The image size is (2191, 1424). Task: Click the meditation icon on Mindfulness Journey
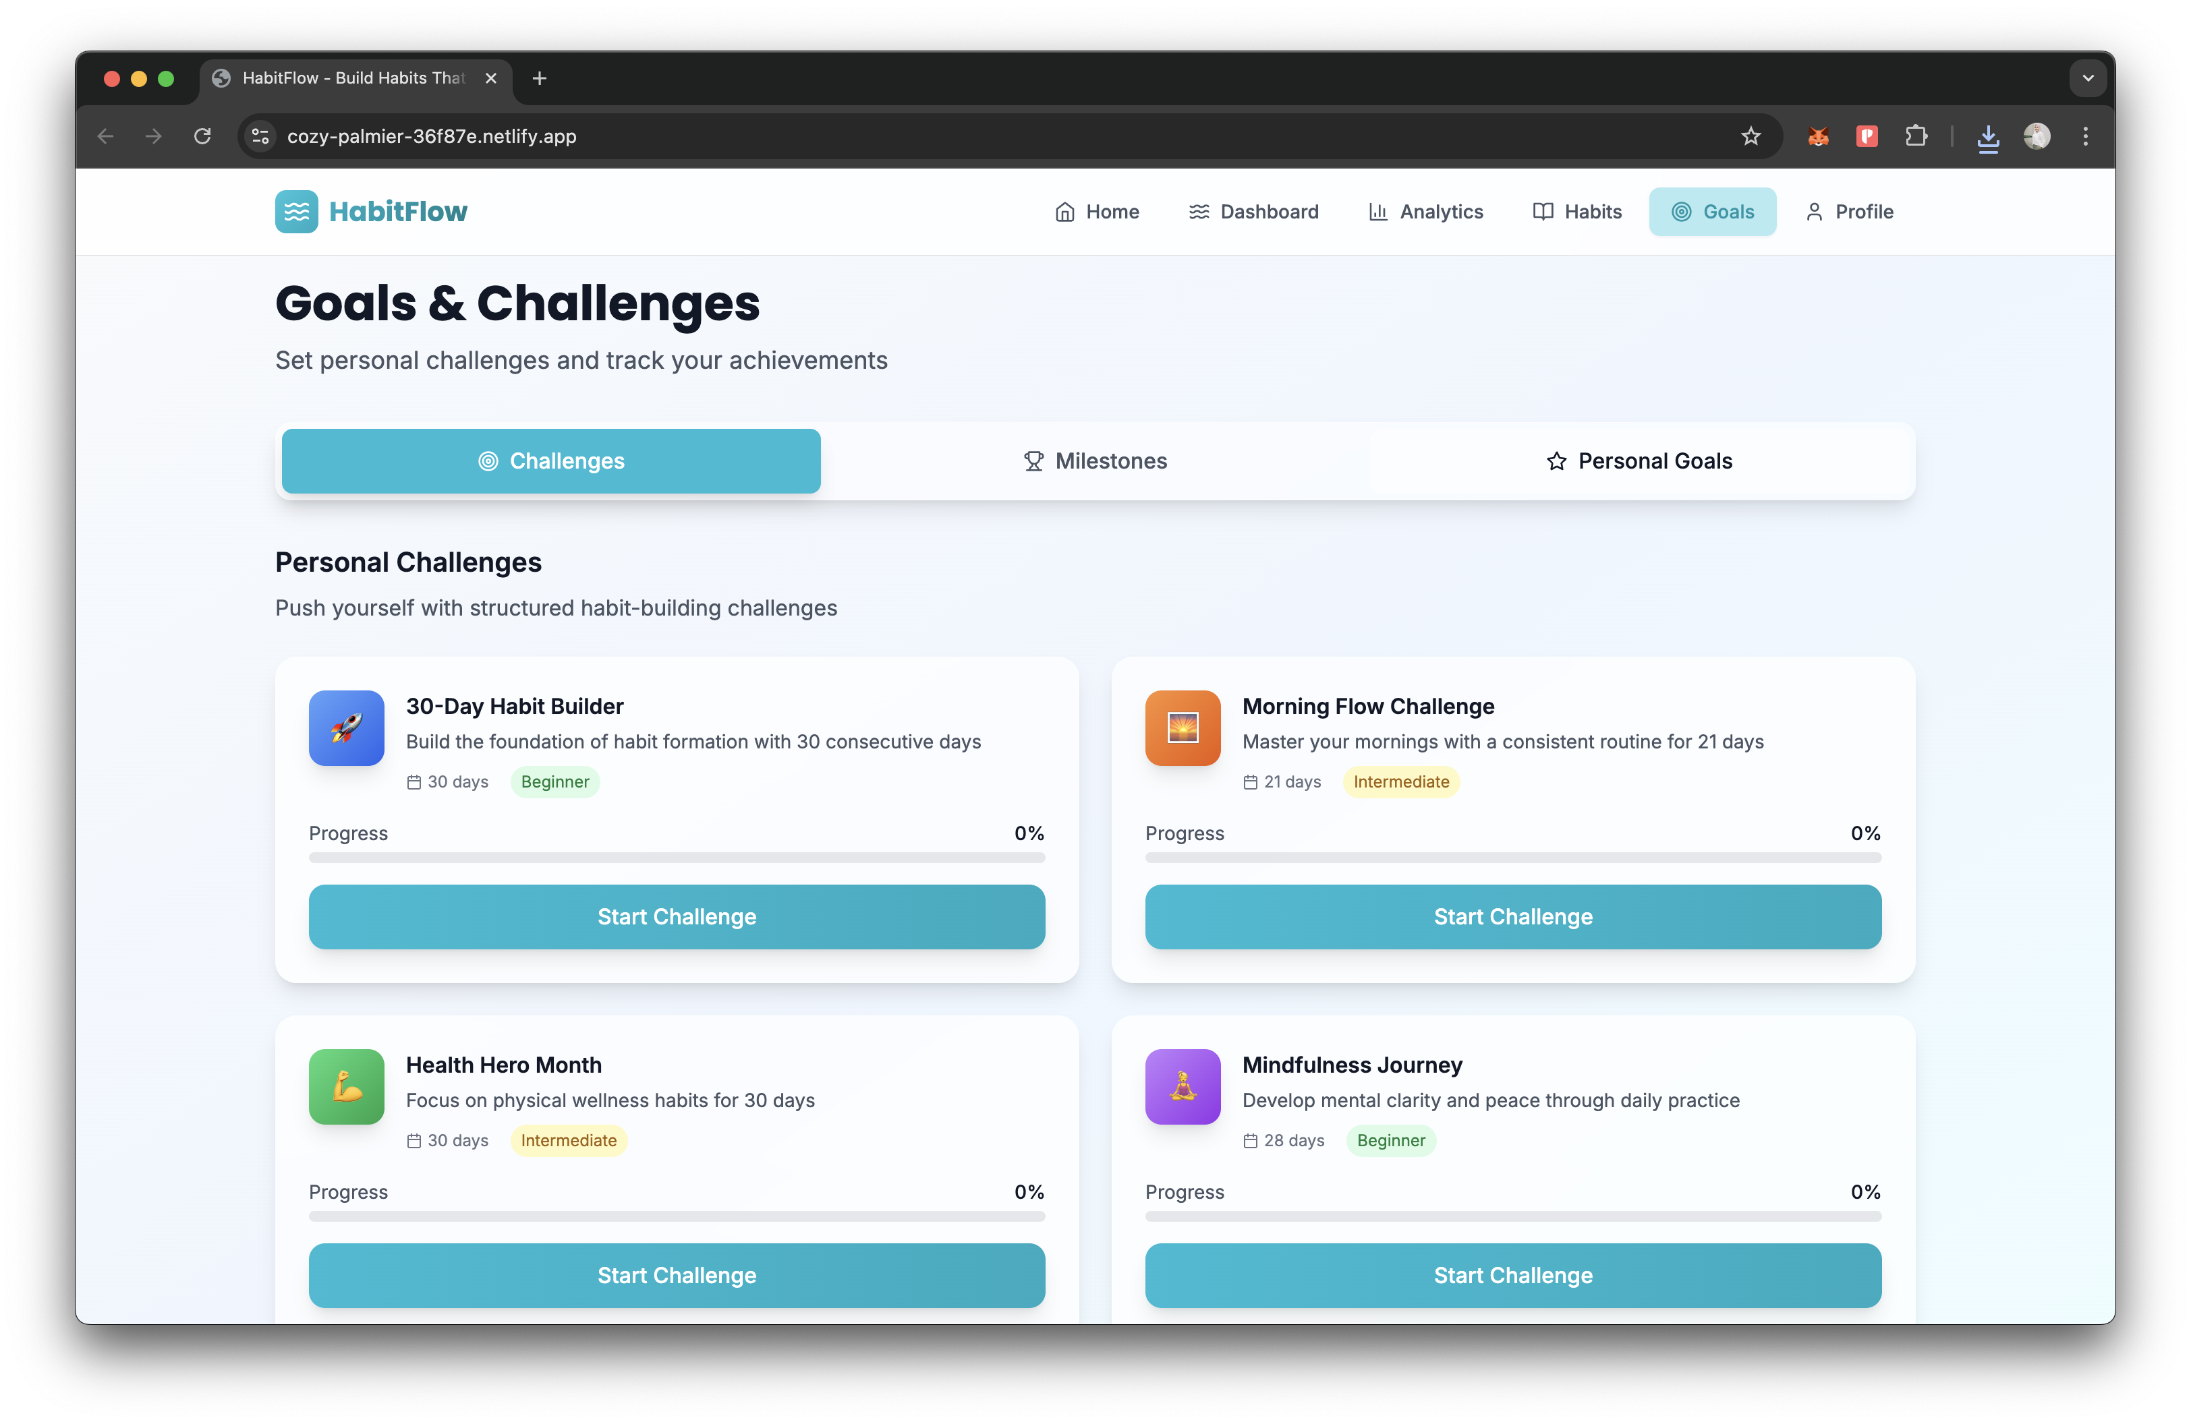(1183, 1086)
